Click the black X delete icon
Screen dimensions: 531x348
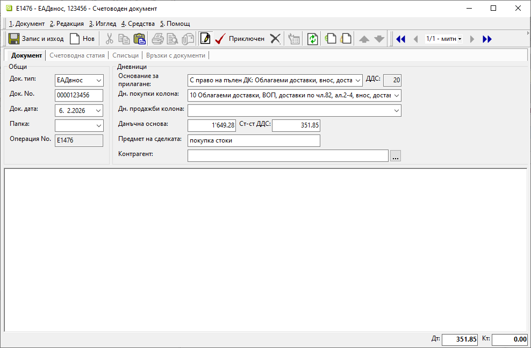[275, 39]
